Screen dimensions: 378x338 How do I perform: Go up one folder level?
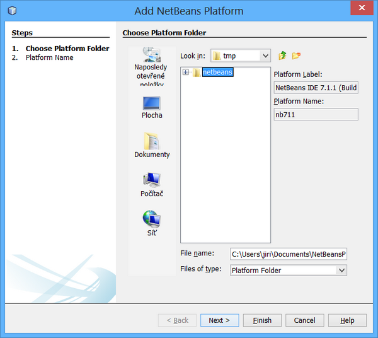[282, 55]
